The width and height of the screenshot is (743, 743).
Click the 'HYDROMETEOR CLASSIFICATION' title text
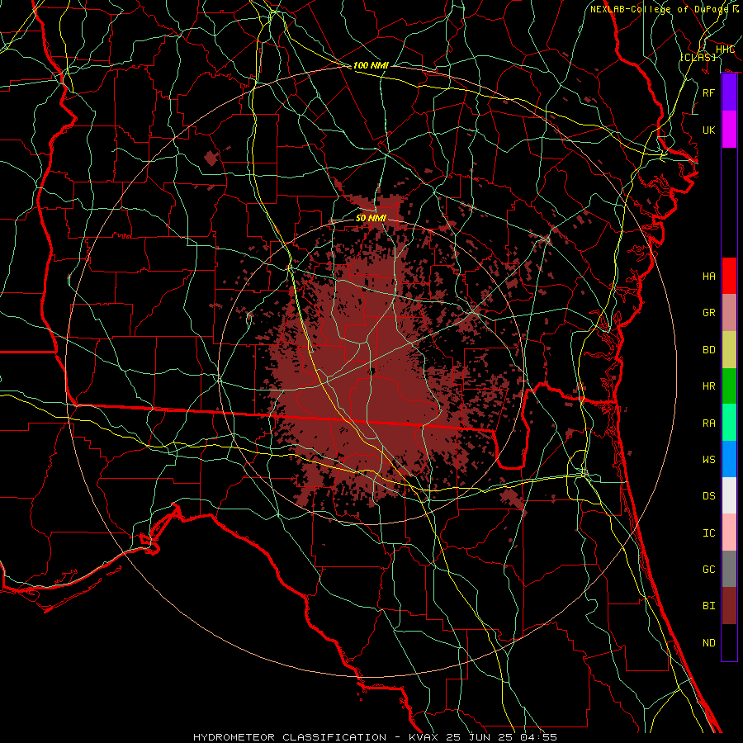(x=290, y=737)
